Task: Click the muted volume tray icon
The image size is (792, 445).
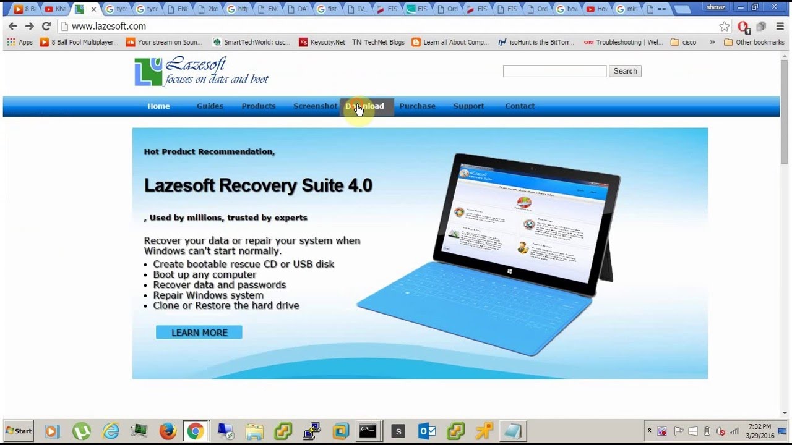Action: 721,431
